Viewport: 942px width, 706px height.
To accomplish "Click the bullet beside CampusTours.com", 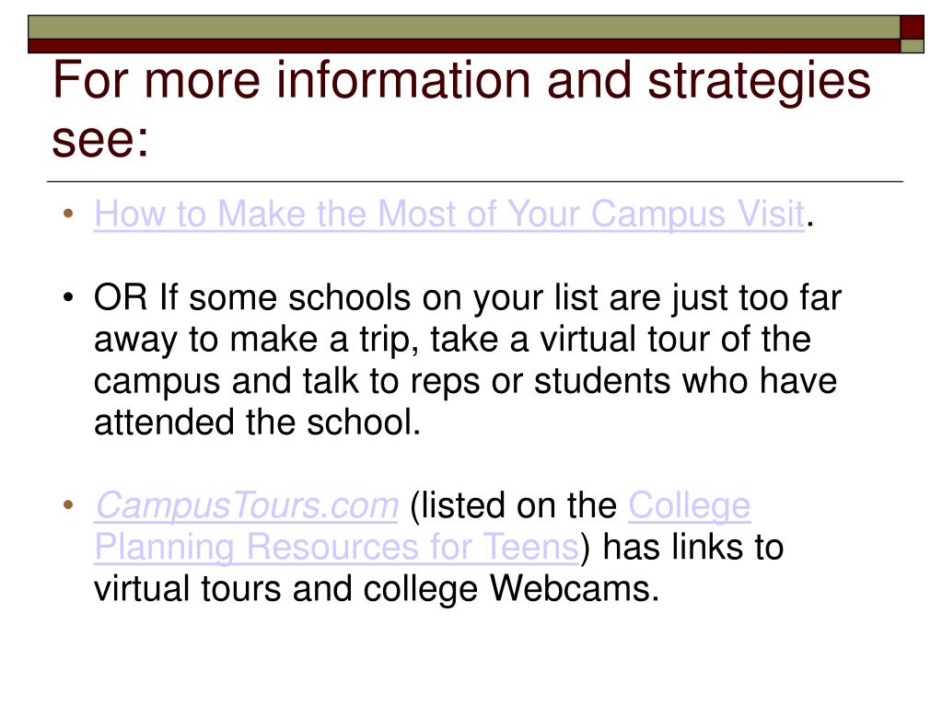I will [x=68, y=505].
